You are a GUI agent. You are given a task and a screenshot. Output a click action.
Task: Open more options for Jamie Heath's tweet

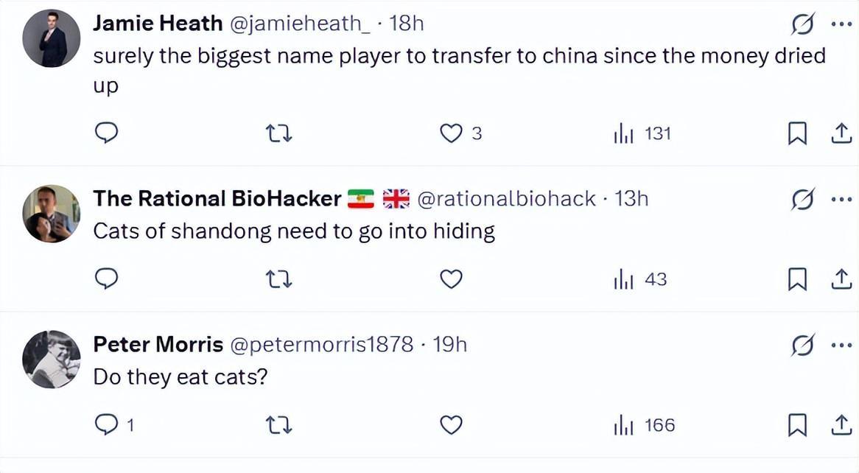pos(841,24)
